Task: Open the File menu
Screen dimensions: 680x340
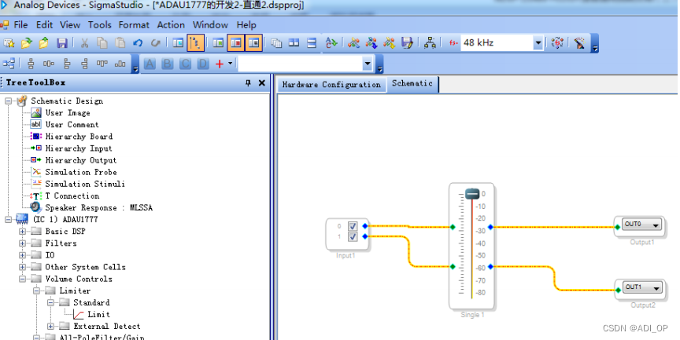Action: point(20,24)
